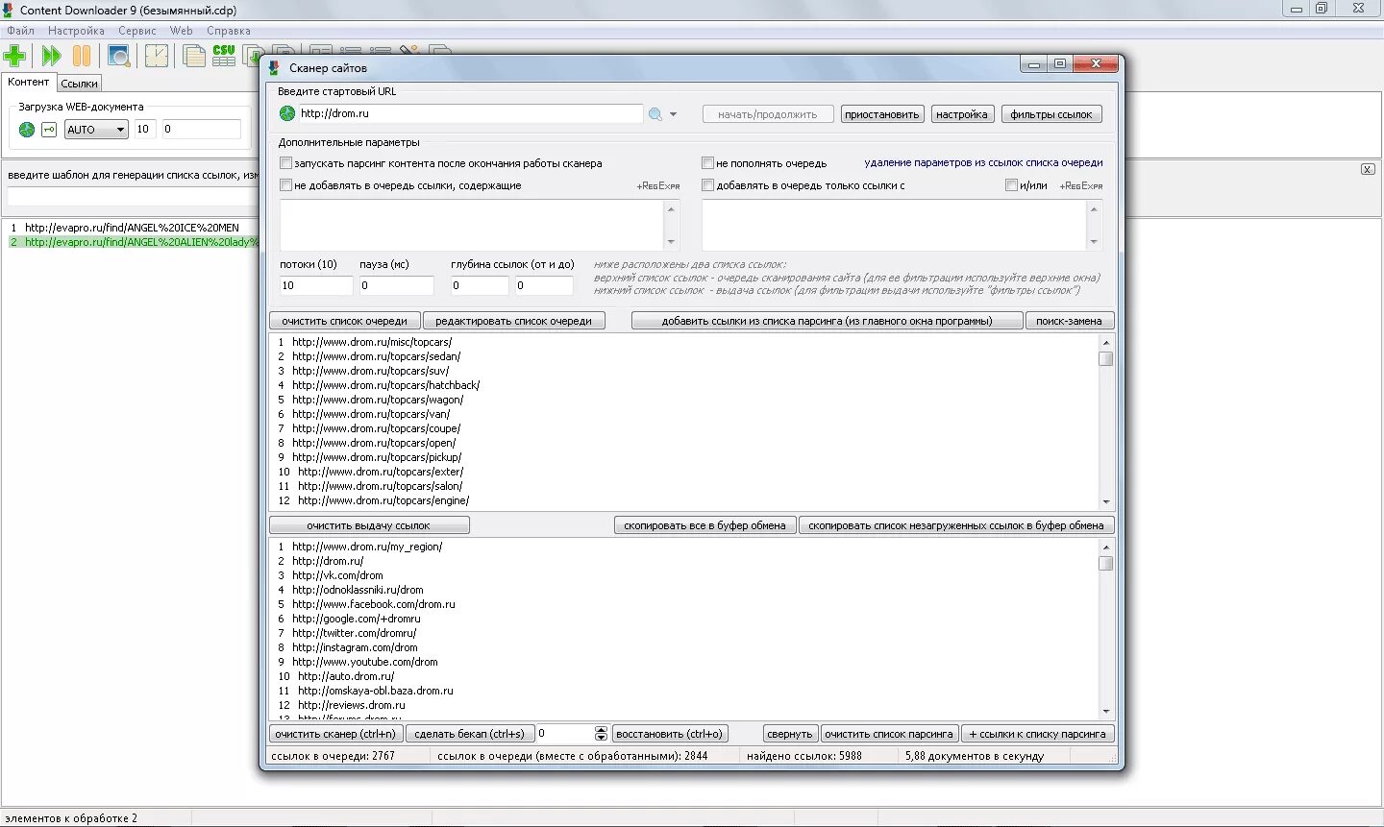This screenshot has height=827, width=1384.
Task: Click скопировать все в буфер обмена
Action: click(x=705, y=525)
